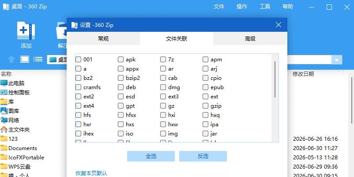Open the Network (网络) item
The width and height of the screenshot is (354, 177).
coord(10,121)
